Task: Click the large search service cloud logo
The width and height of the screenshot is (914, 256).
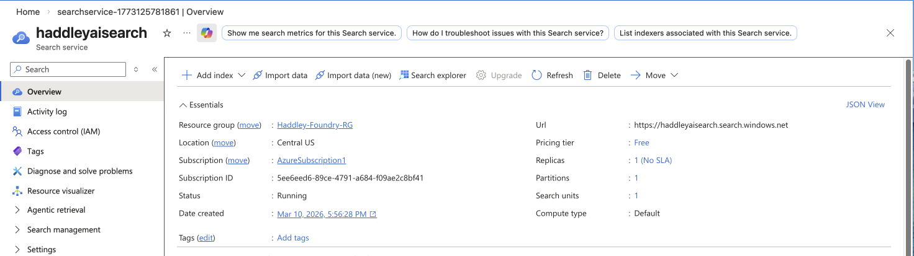Action: pos(21,38)
